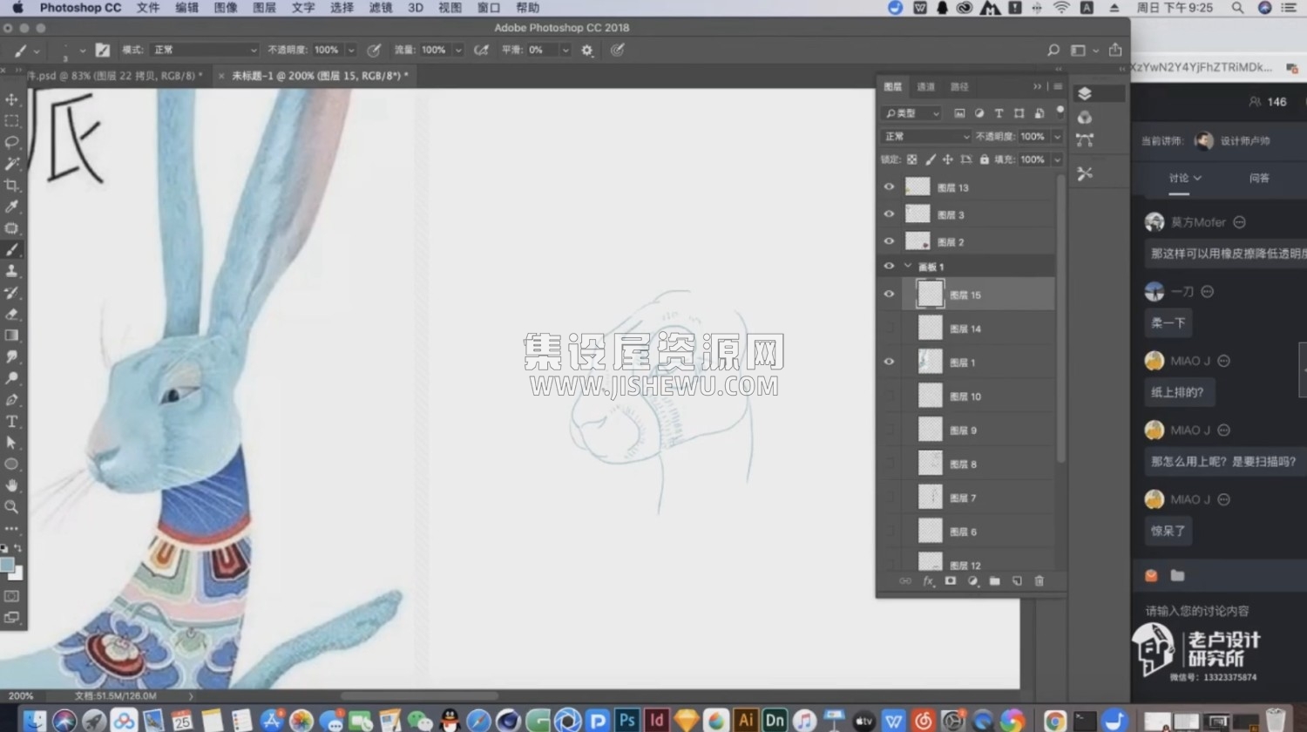
Task: Select the Path Selection tool
Action: 12,443
